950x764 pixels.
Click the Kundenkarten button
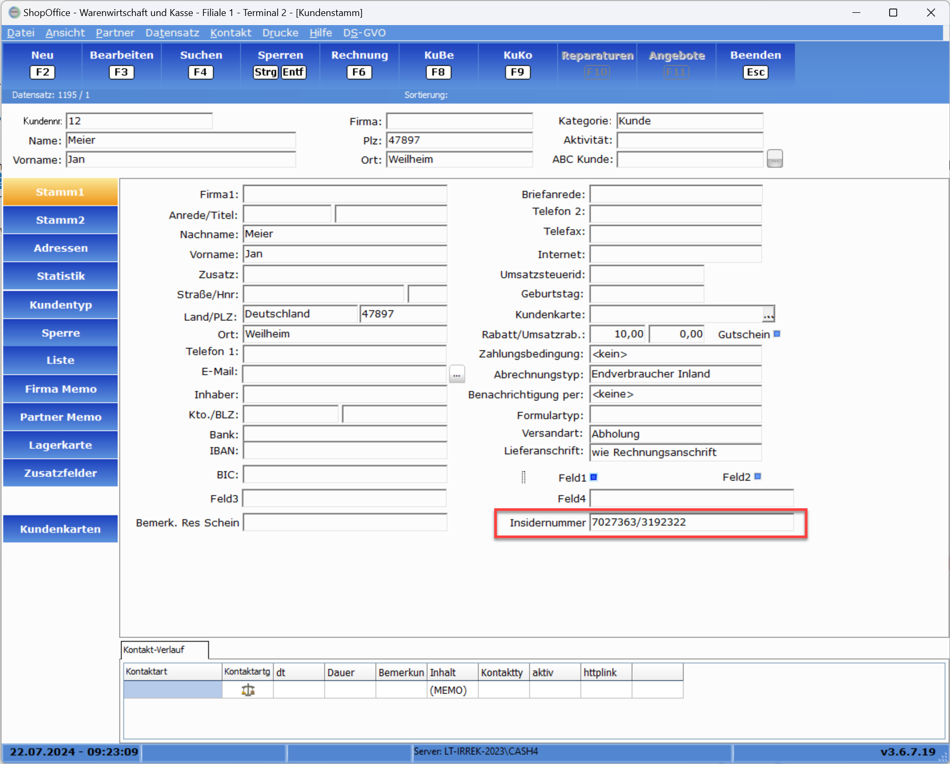(x=60, y=529)
